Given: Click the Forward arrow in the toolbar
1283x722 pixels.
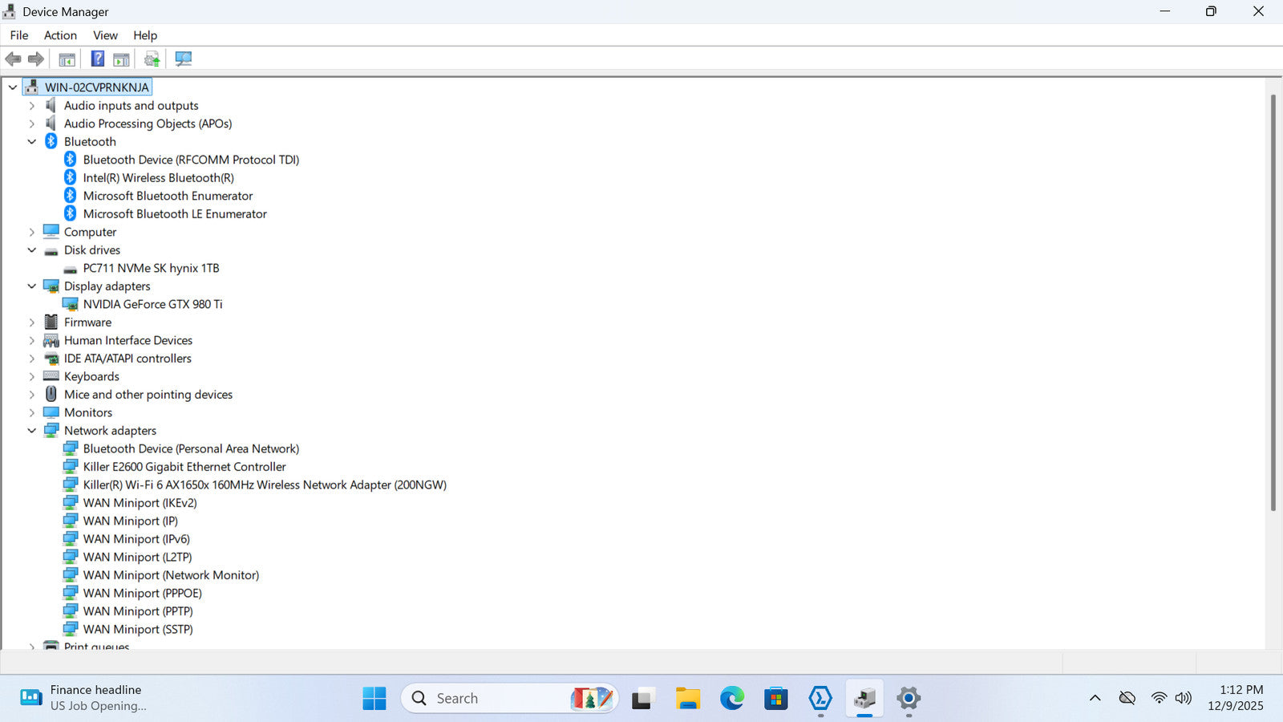Looking at the screenshot, I should coord(35,59).
